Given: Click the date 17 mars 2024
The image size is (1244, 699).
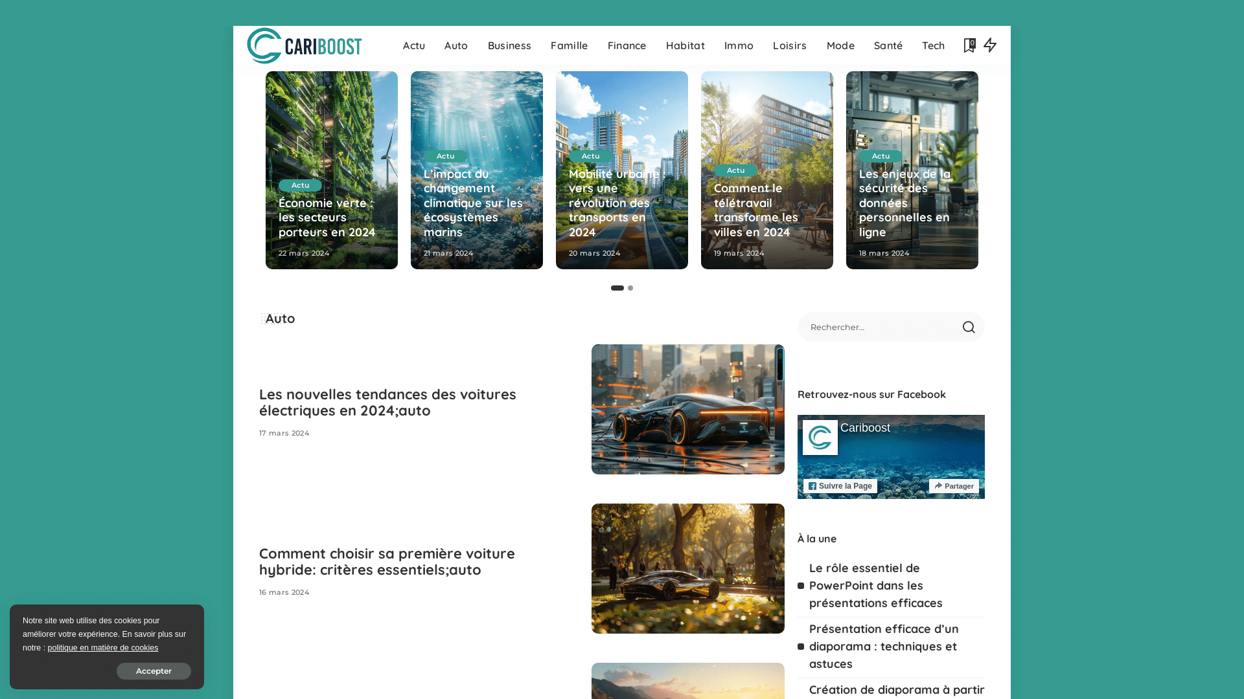Looking at the screenshot, I should click(x=284, y=433).
